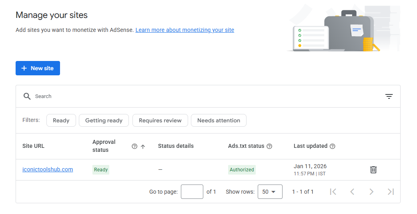Expand the Show rows dropdown

[x=270, y=192]
